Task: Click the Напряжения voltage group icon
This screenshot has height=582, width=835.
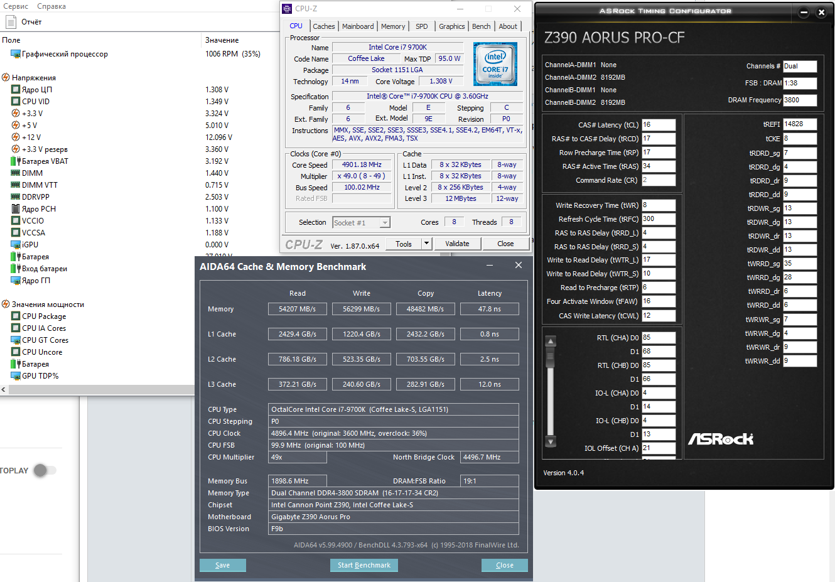Action: (x=6, y=78)
